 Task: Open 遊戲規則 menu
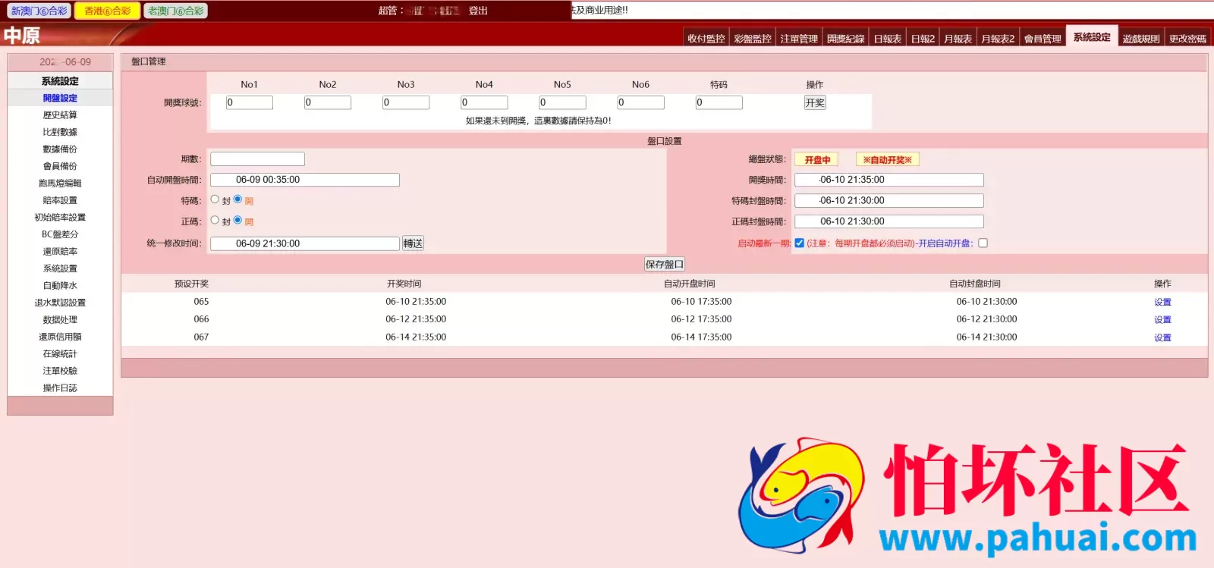click(x=1141, y=39)
